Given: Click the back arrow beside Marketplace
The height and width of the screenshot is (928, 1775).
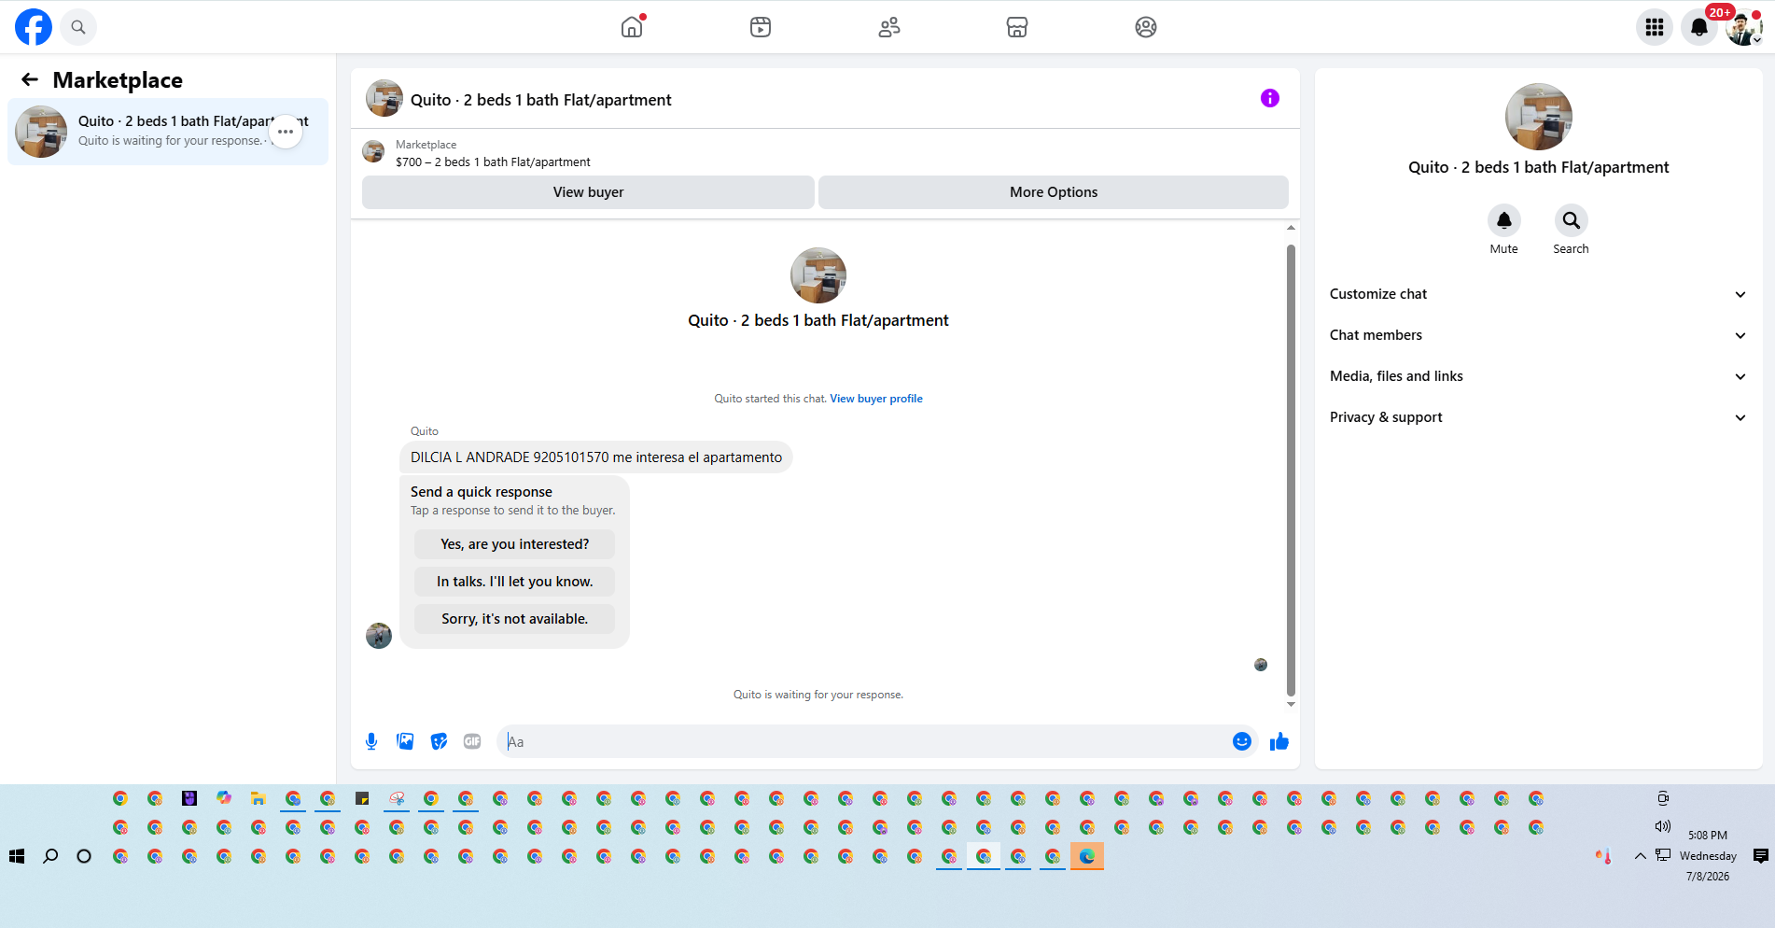Looking at the screenshot, I should tap(30, 80).
